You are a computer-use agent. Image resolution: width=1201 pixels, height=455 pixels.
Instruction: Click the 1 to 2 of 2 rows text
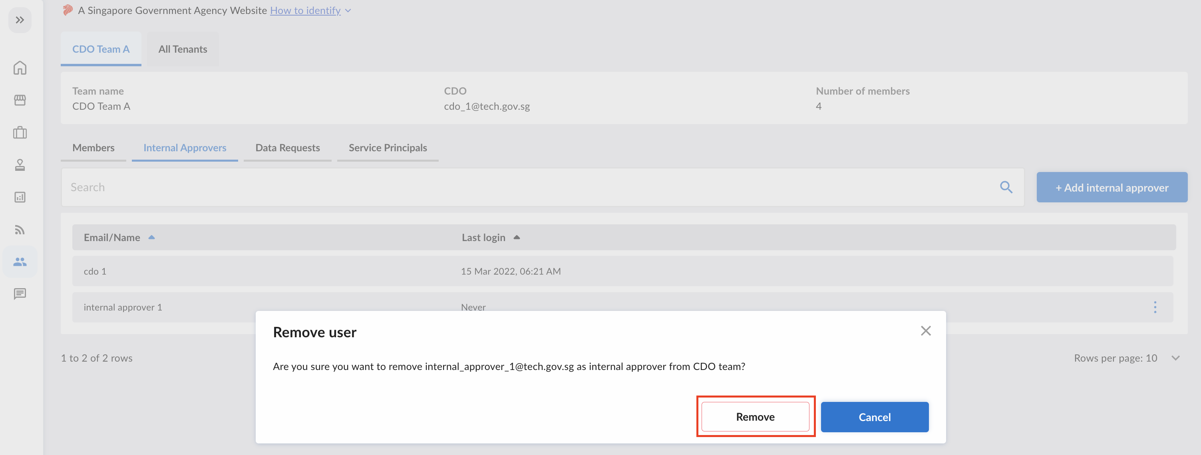pos(97,358)
